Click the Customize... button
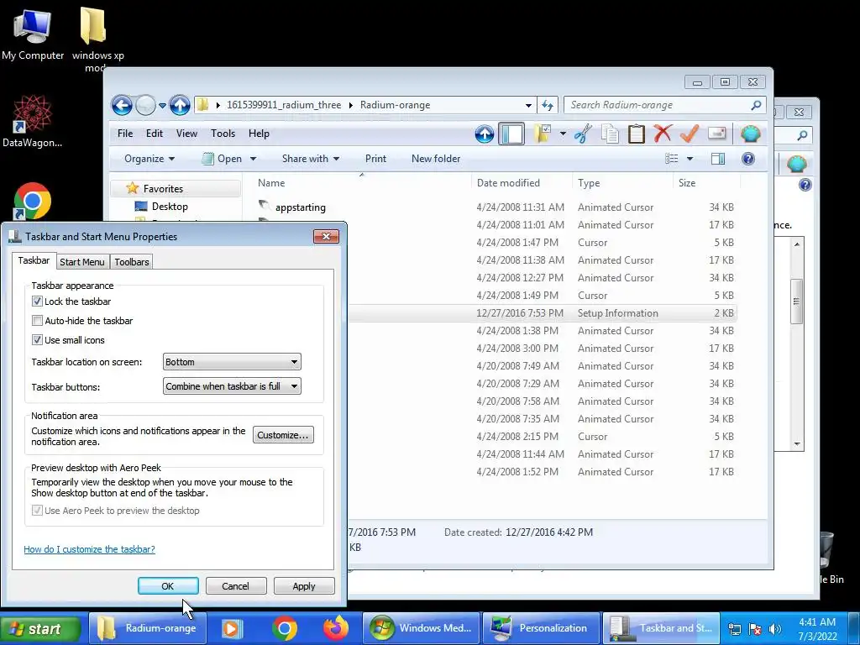The height and width of the screenshot is (645, 860). [x=283, y=435]
